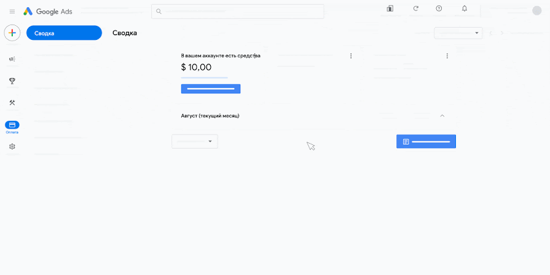The width and height of the screenshot is (550, 275).
Task: Open notifications bell icon
Action: (x=465, y=9)
